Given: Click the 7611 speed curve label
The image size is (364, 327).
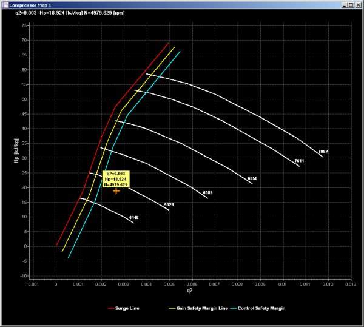Looking at the screenshot, I should click(x=299, y=161).
